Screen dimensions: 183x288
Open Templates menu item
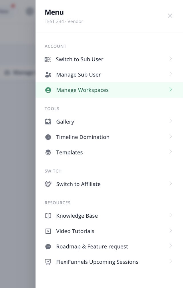109,152
